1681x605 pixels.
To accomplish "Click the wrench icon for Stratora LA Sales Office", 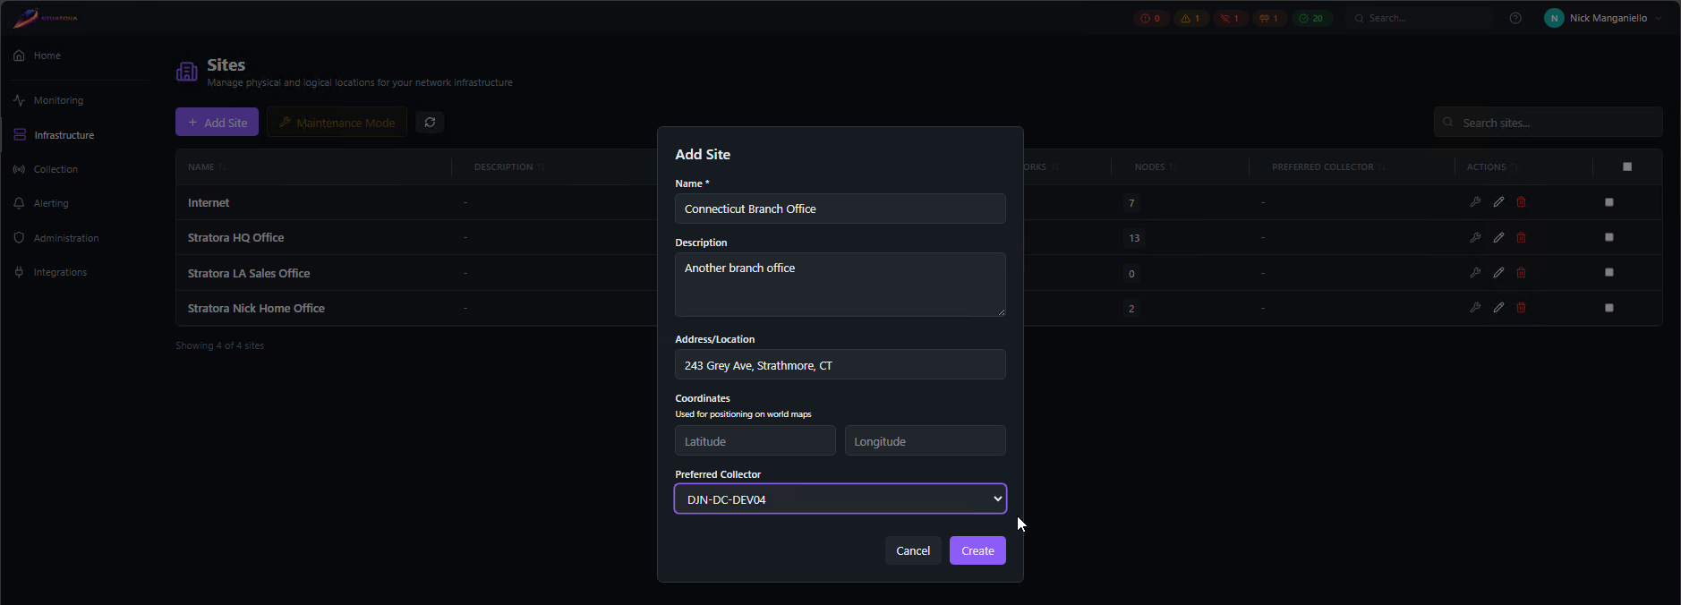I will point(1475,272).
